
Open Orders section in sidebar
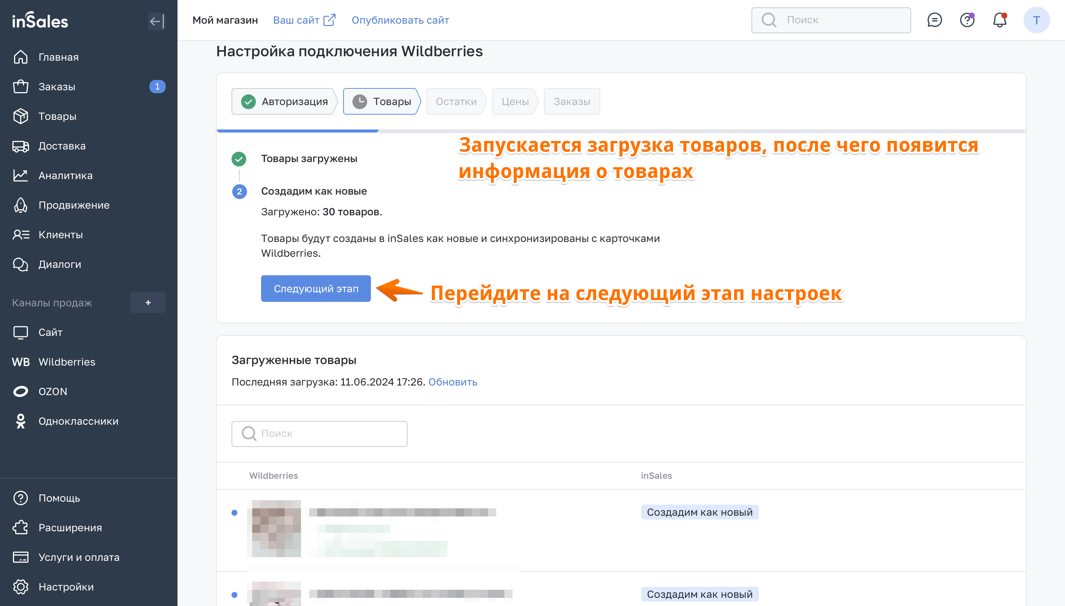[x=57, y=87]
